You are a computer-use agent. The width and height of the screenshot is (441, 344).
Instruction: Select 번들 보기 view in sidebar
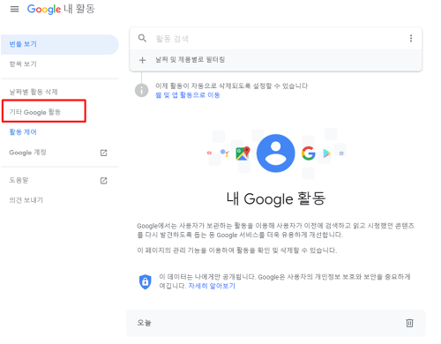pos(60,44)
